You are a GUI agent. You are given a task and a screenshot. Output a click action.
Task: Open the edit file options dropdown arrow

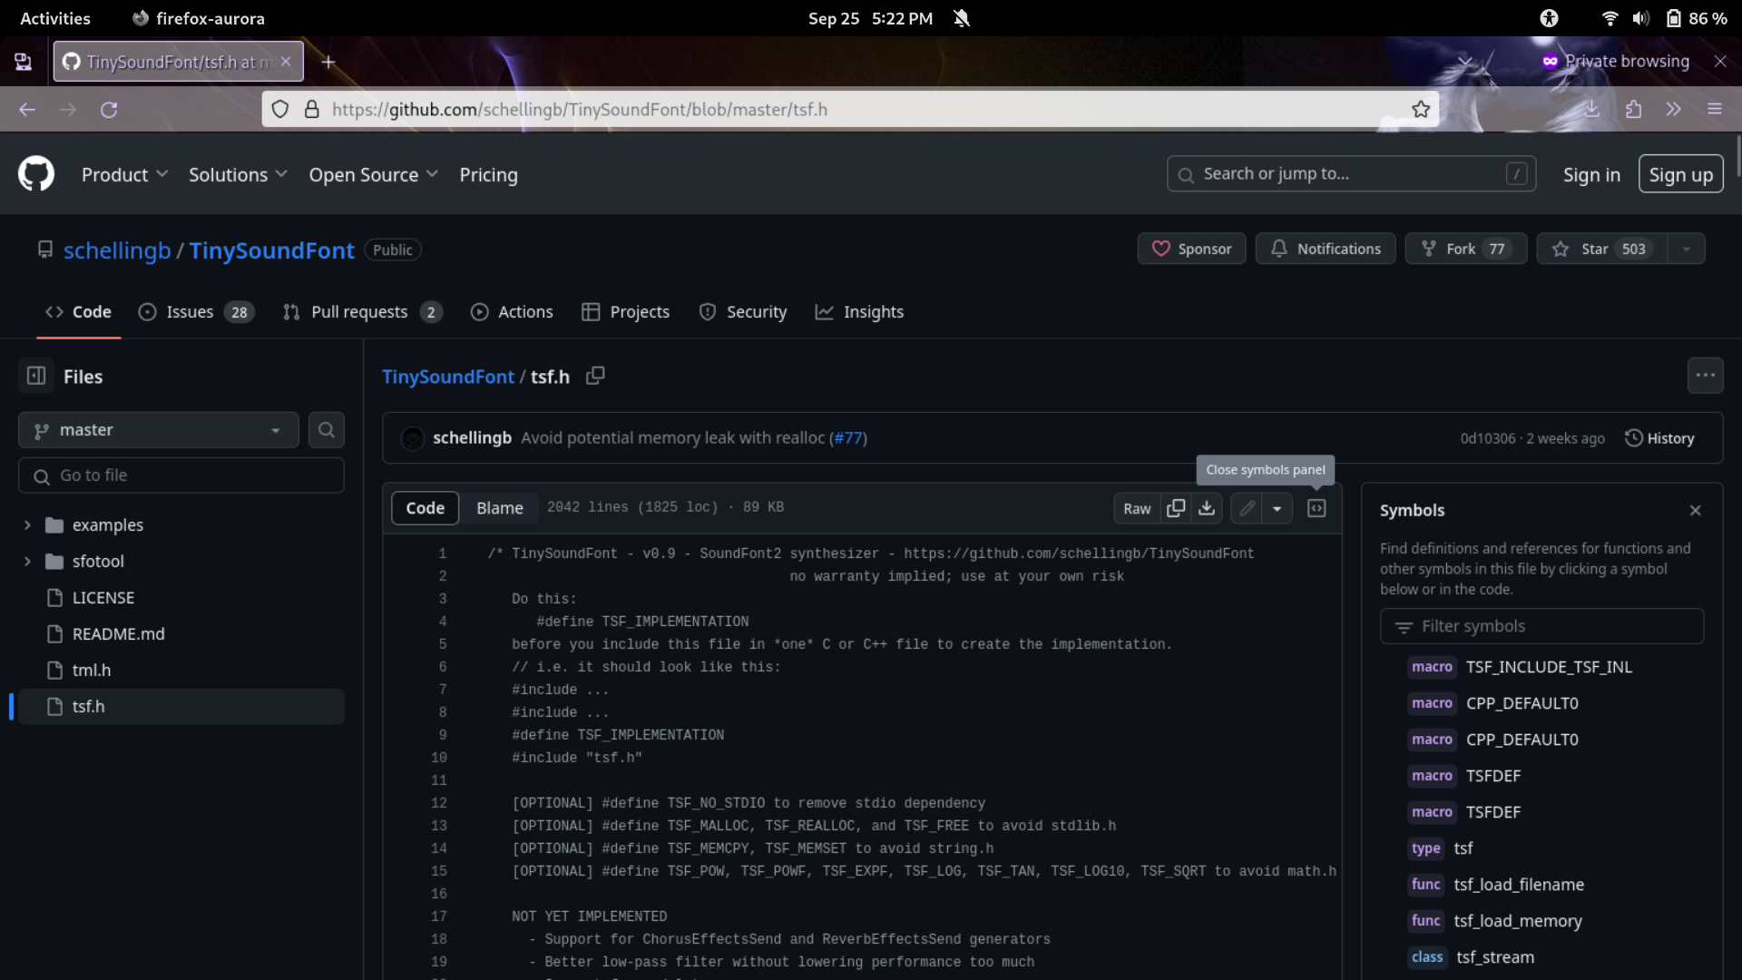[x=1277, y=508]
